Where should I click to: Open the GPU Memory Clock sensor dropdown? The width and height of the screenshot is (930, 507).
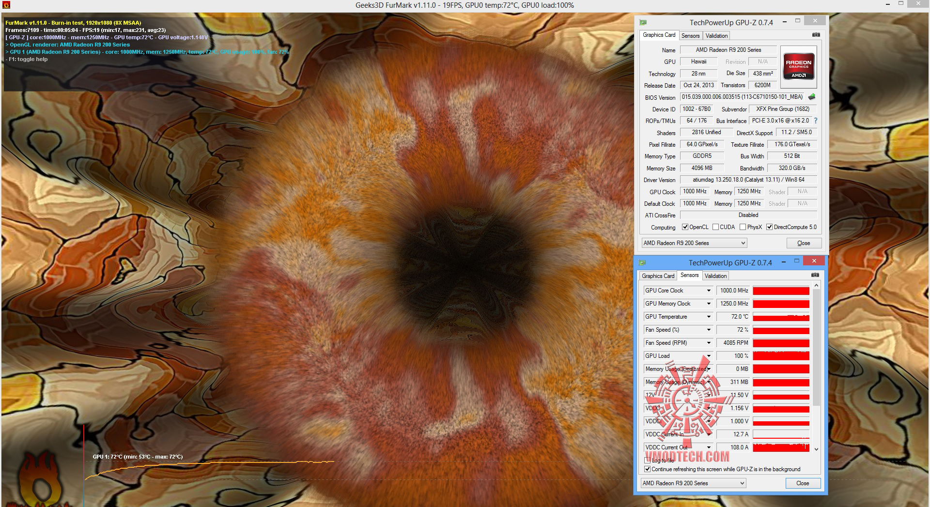(x=709, y=304)
